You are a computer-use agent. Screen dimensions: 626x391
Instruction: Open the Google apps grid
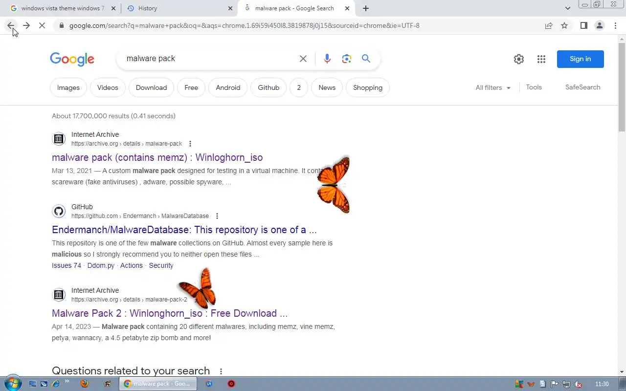click(541, 59)
